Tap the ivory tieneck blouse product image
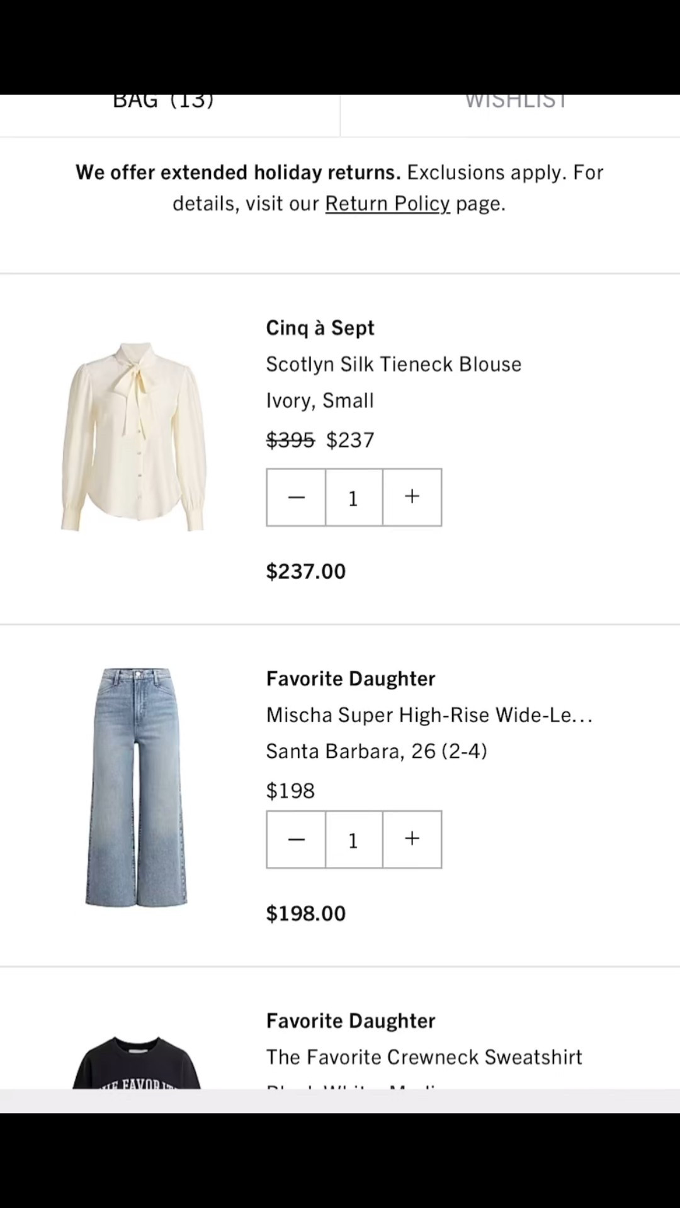Viewport: 680px width, 1208px height. (134, 437)
